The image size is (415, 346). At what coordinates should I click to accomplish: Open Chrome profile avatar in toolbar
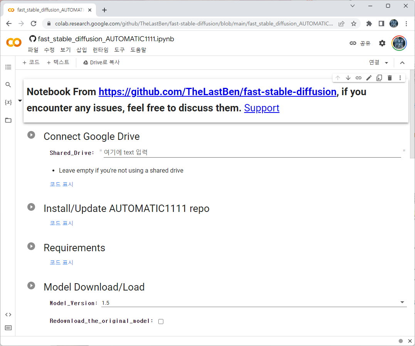pos(394,24)
